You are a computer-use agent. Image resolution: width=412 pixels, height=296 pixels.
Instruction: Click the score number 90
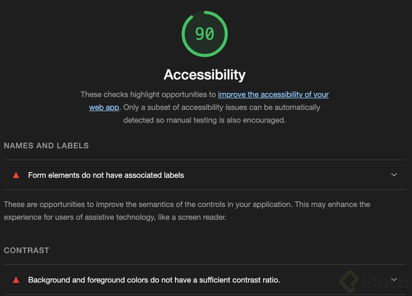(205, 34)
